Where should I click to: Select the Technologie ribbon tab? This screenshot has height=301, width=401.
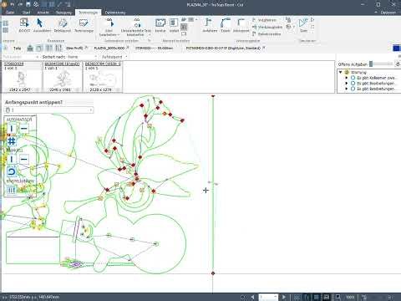89,13
